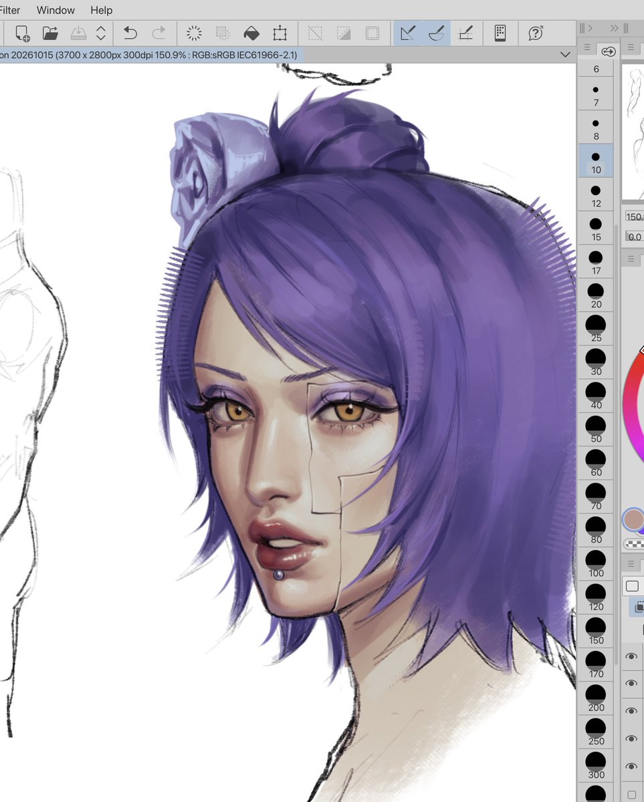Open the canvas tab list chevron

564,55
